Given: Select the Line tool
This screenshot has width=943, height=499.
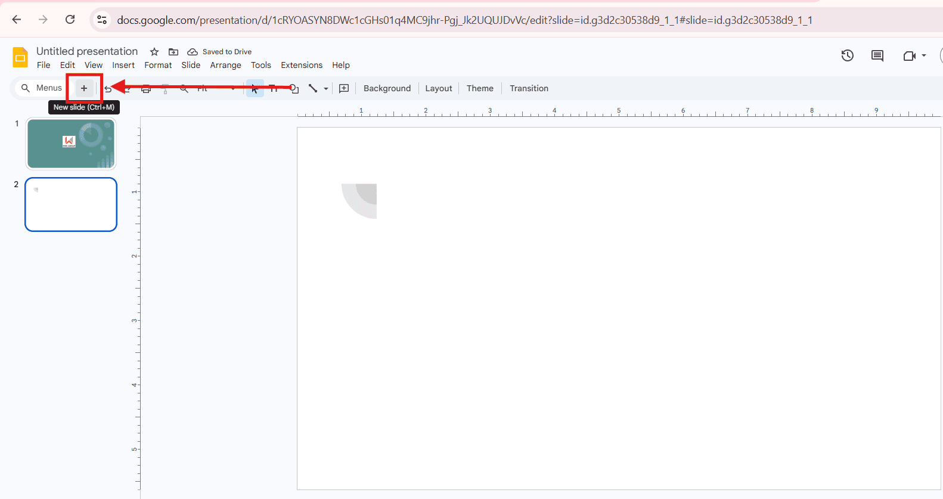Looking at the screenshot, I should (313, 88).
